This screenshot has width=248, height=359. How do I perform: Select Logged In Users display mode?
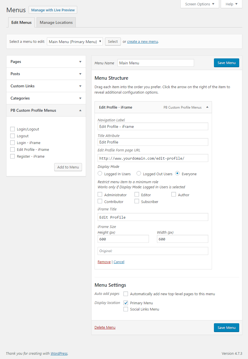coord(100,173)
